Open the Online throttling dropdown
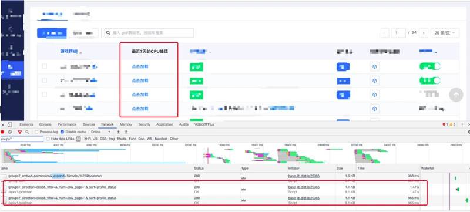Screen dimensions: 470x212 point(100,132)
